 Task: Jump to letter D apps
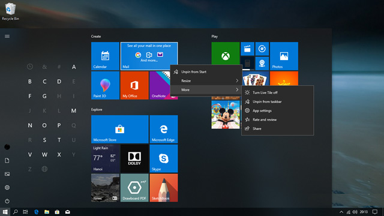coord(59,82)
